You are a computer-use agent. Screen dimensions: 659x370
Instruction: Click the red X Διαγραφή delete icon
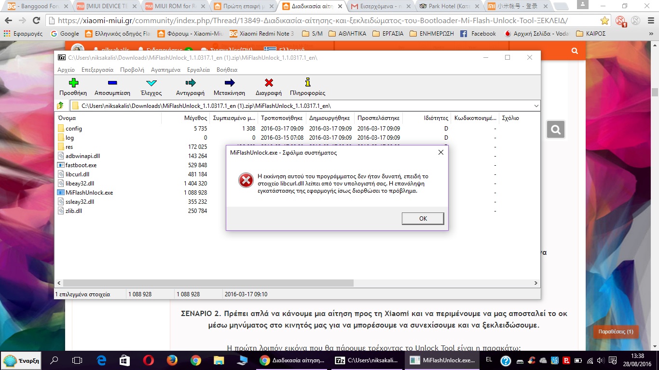point(269,83)
